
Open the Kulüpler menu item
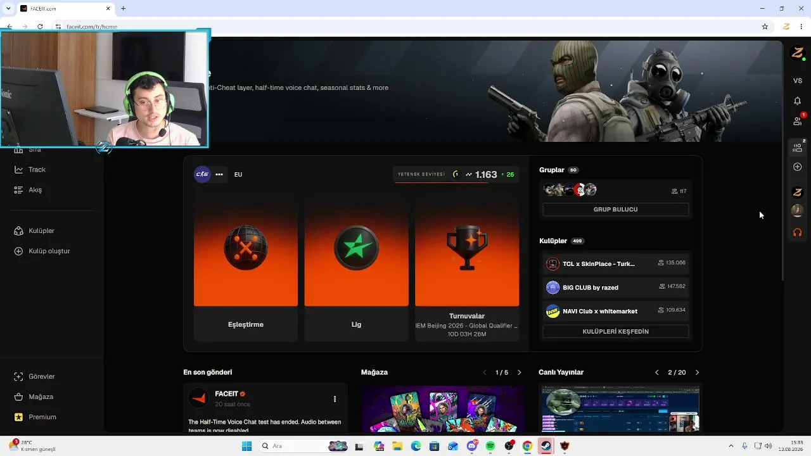click(41, 231)
